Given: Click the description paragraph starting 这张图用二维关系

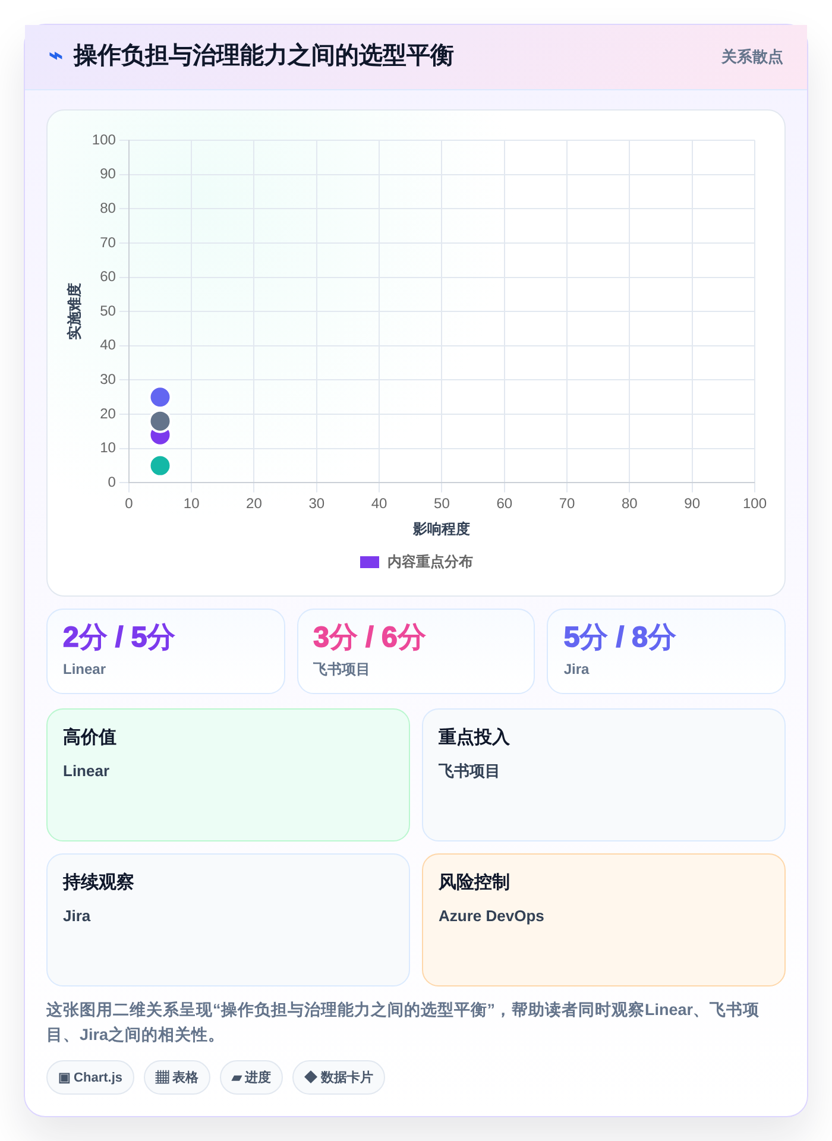Looking at the screenshot, I should pos(403,1022).
